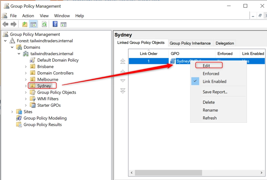Click the Group Policy Results icon
The width and height of the screenshot is (267, 180).
click(19, 125)
